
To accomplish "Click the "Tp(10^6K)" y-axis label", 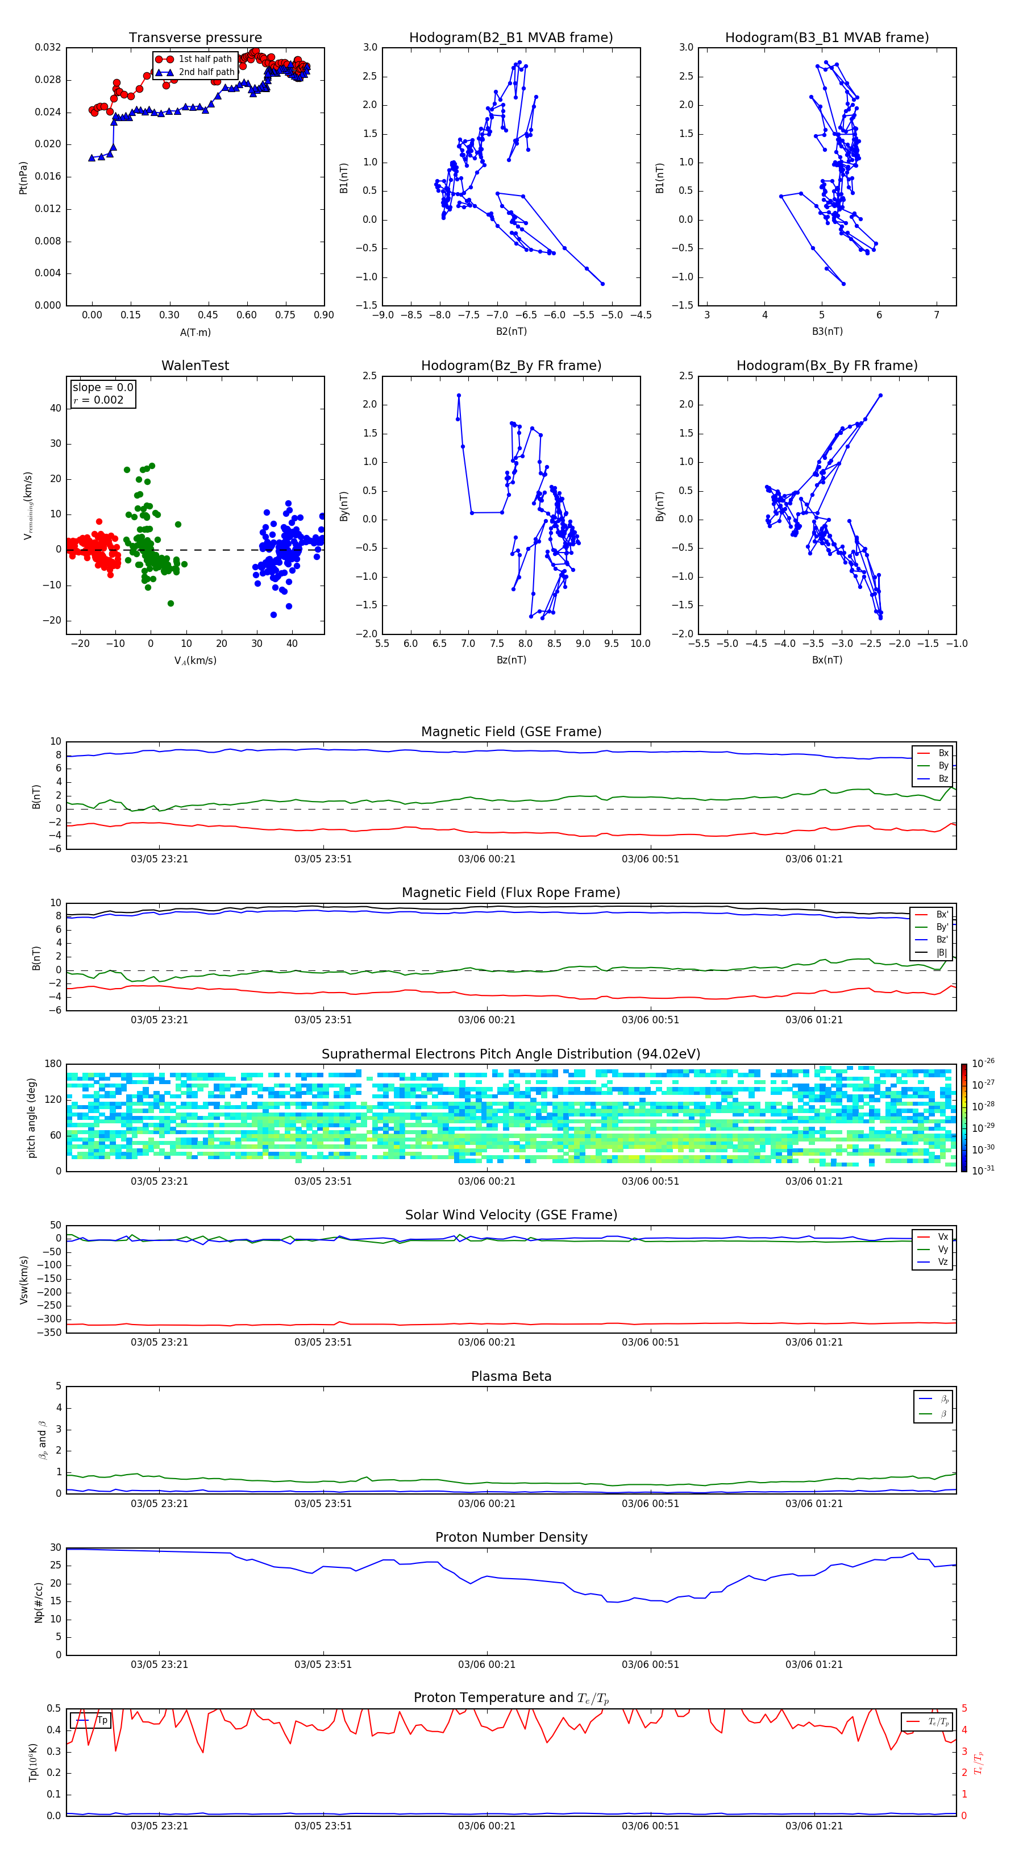I will click(33, 1762).
